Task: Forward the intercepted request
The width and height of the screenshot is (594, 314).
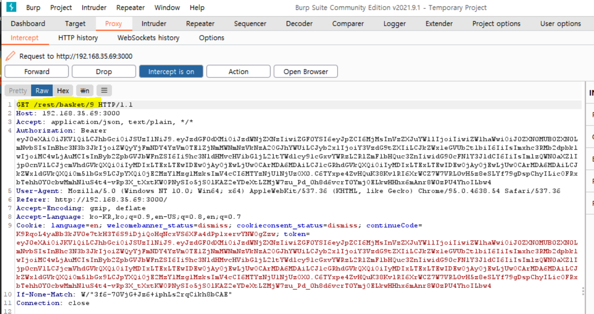Action: coord(37,71)
